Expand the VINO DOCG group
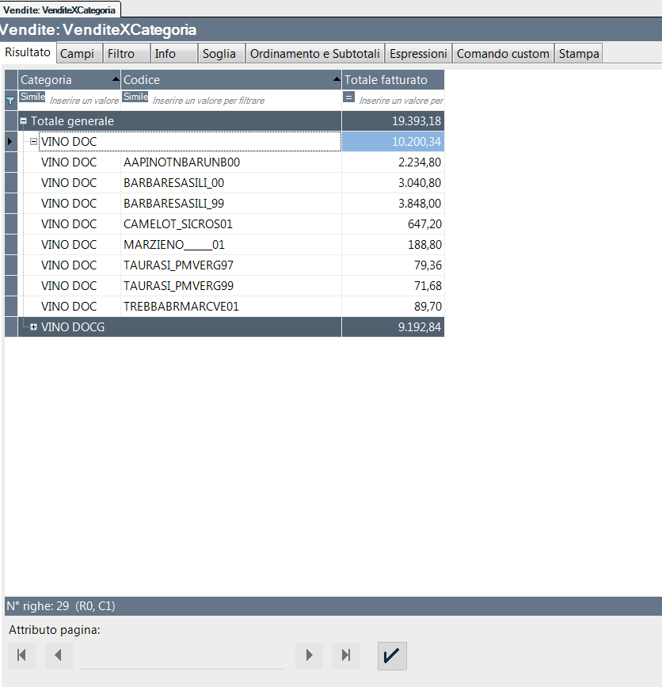 33,327
